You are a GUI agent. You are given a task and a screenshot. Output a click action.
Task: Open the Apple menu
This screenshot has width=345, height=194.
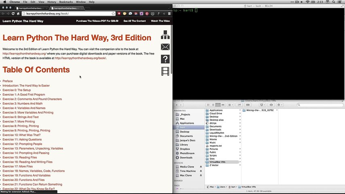pos(4,2)
